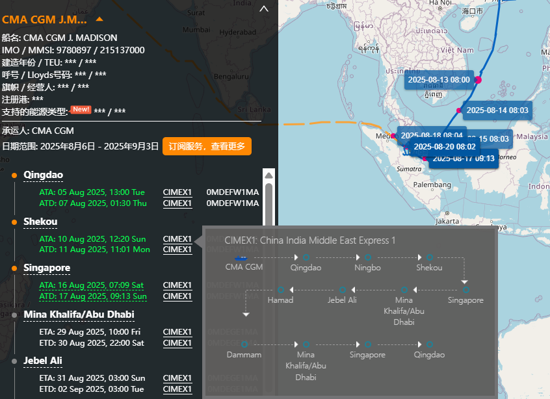Click pink track point beside 2025-08-18 label
Image resolution: width=550 pixels, height=399 pixels.
[x=393, y=136]
